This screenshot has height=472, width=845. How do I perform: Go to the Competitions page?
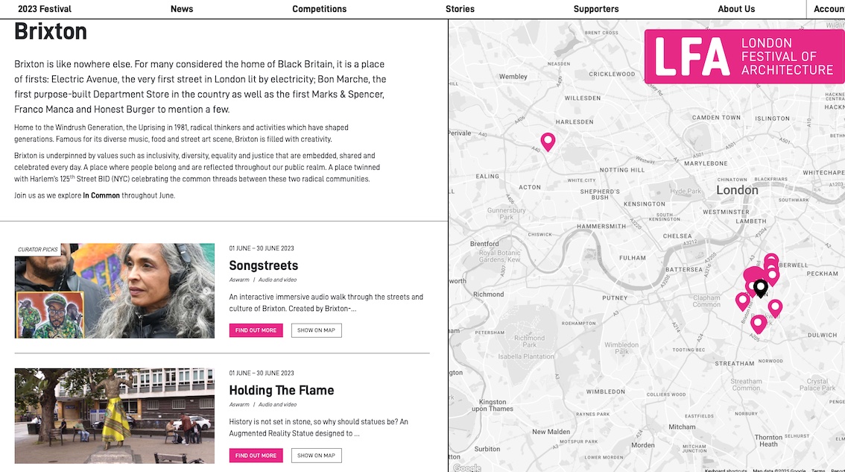click(x=320, y=9)
